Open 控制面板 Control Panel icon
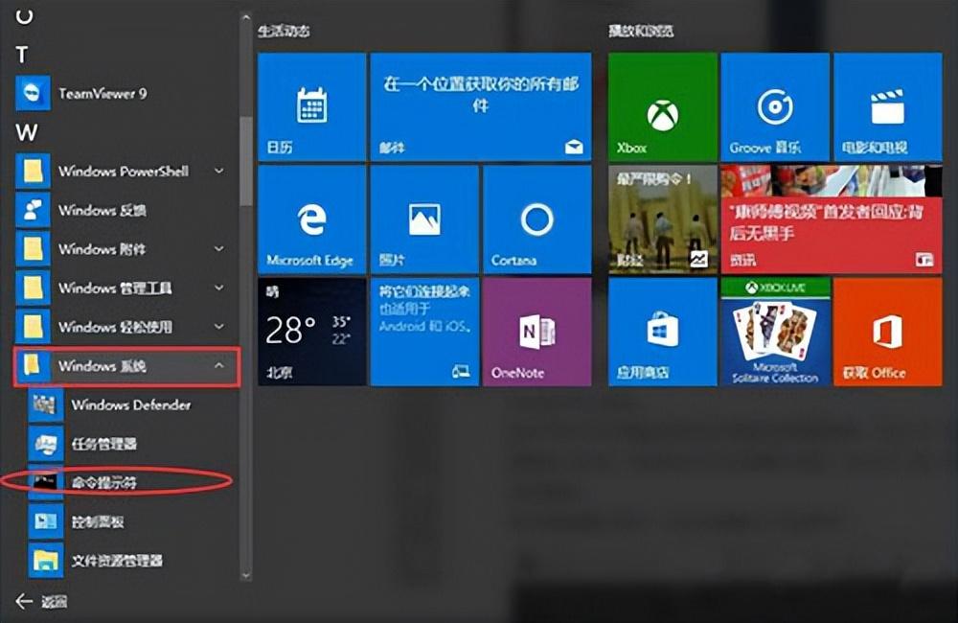Image resolution: width=958 pixels, height=623 pixels. click(x=46, y=520)
